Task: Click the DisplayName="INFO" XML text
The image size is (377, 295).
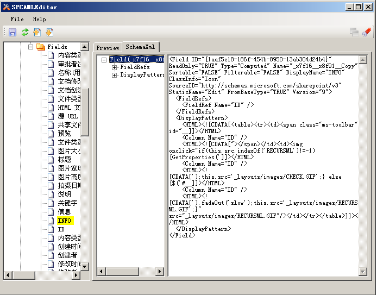Action: [x=315, y=72]
